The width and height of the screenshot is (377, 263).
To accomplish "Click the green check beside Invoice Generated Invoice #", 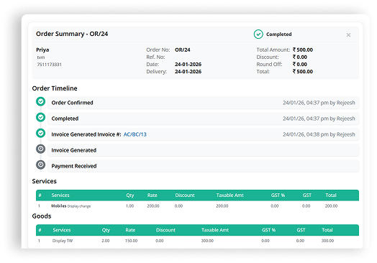I will point(40,133).
